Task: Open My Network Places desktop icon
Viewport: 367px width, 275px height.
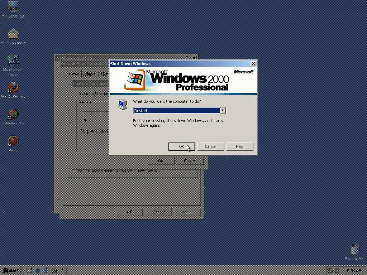Action: (x=13, y=65)
